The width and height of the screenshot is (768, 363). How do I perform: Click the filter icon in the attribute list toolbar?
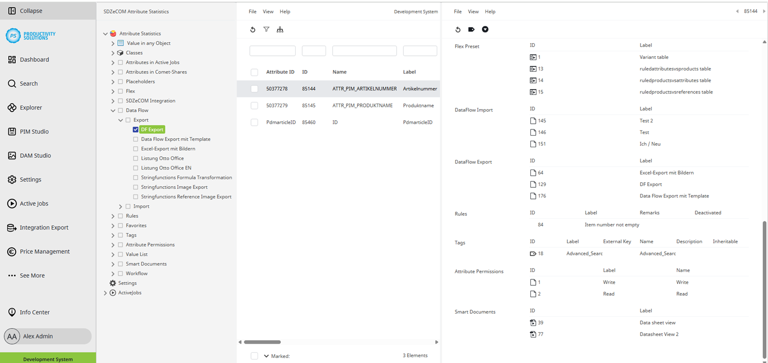pos(266,29)
